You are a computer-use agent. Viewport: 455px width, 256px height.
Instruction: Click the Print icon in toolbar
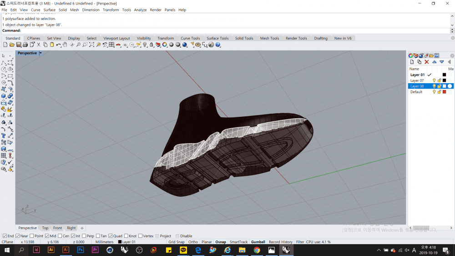pos(25,45)
